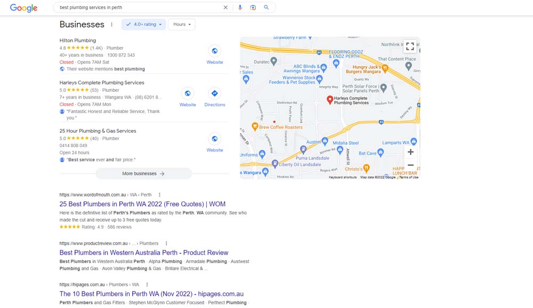
Task: Open map Keyboard shortcuts link
Action: (343, 177)
